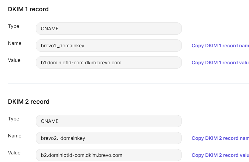The height and width of the screenshot is (162, 249).
Task: Click the "DKIM 1 record" heading
Action: pos(28,9)
